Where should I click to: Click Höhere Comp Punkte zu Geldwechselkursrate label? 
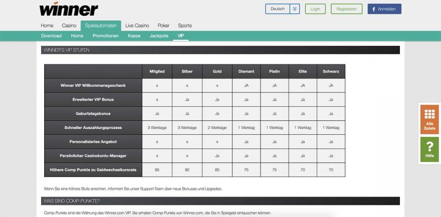click(x=93, y=169)
